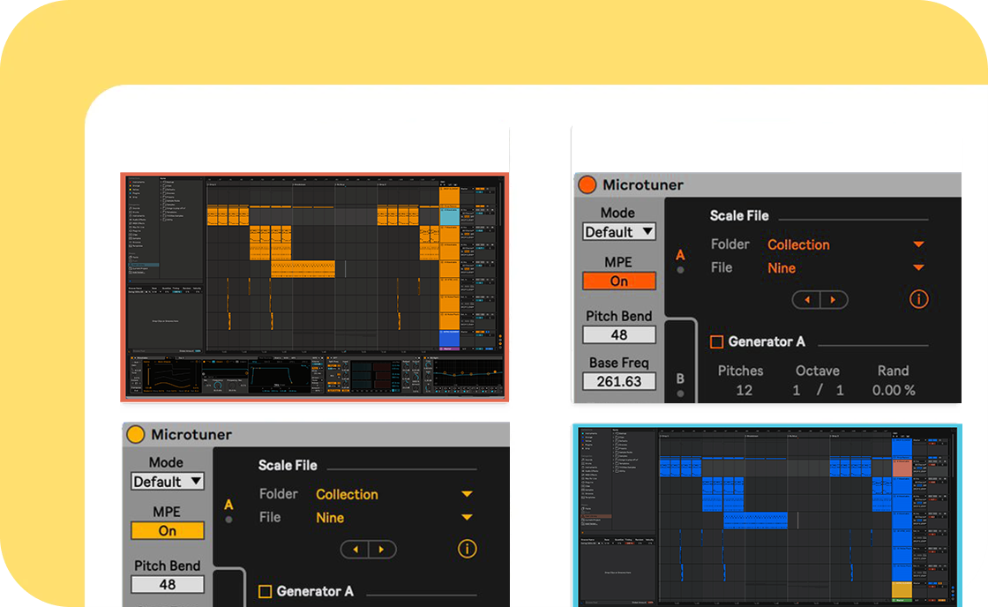Select the Pitches value 12

point(745,391)
